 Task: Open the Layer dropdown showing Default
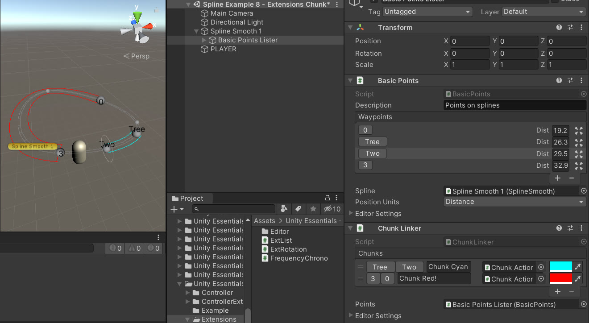[544, 12]
